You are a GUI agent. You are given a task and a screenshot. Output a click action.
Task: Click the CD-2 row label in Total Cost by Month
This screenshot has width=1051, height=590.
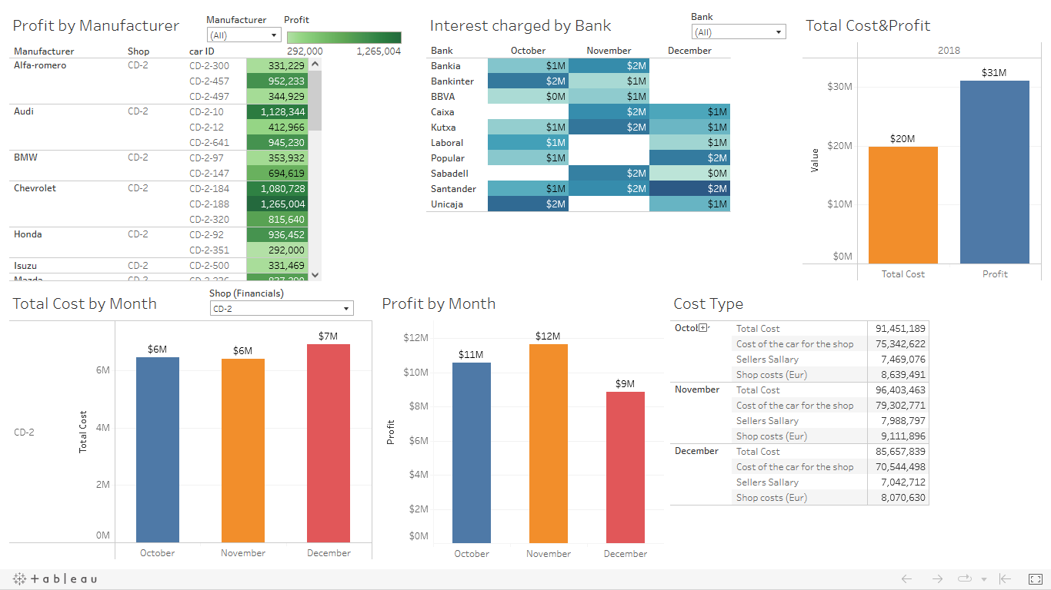point(24,433)
